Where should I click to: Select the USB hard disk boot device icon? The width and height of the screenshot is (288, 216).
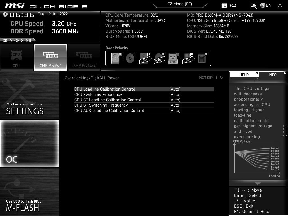pos(145,58)
